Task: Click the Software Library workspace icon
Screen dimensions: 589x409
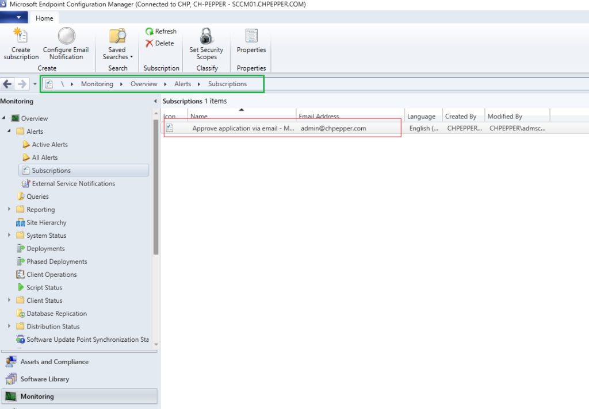Action: [x=11, y=379]
